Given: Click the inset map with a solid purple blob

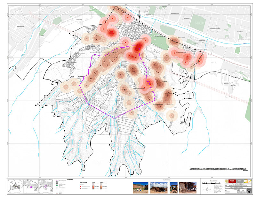Looking at the screenshot, I should (31, 187).
